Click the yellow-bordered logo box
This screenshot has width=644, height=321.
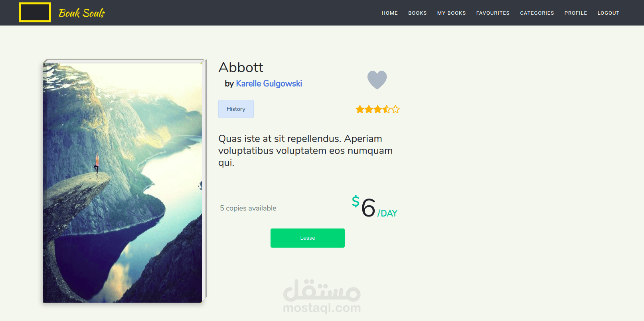pos(35,12)
